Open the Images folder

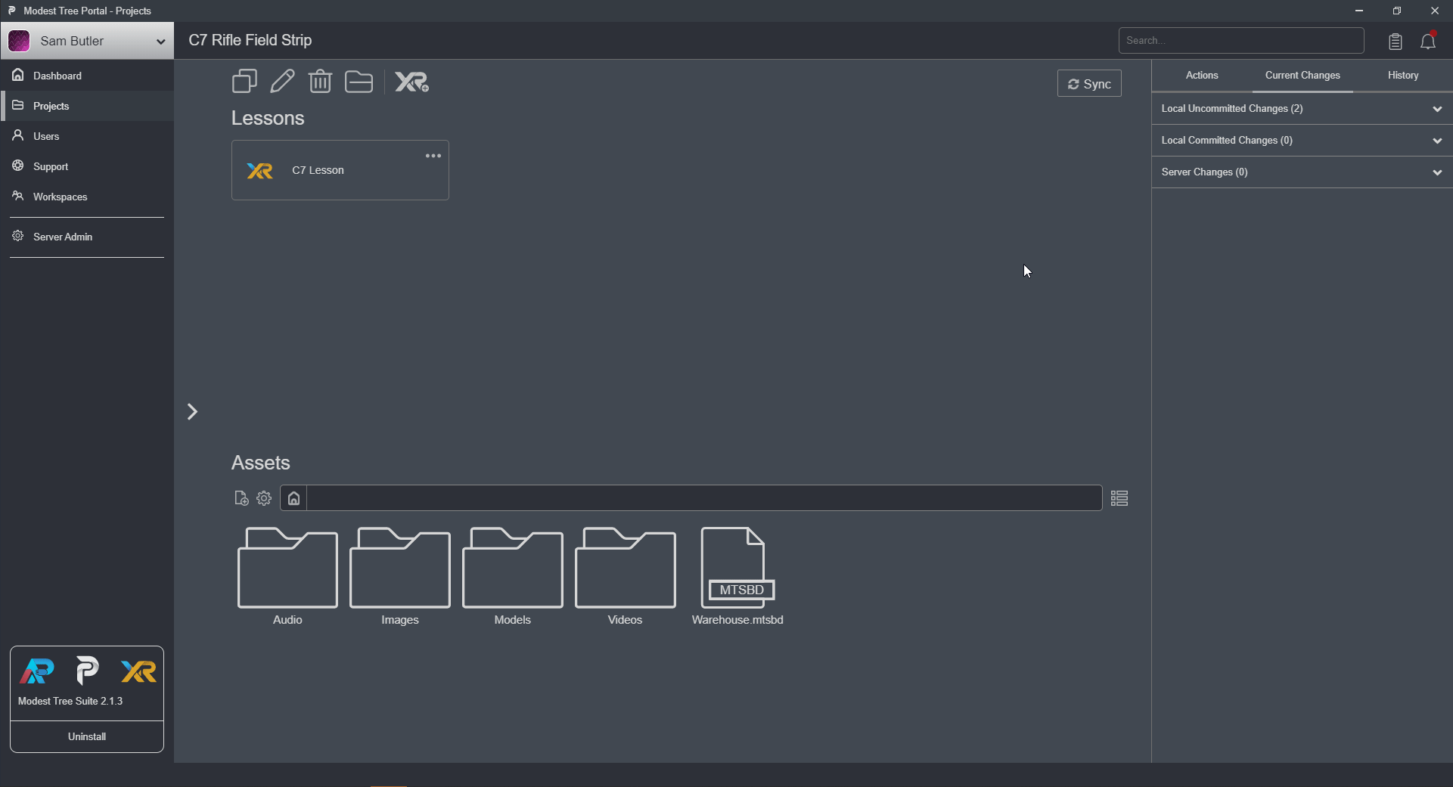(x=400, y=576)
